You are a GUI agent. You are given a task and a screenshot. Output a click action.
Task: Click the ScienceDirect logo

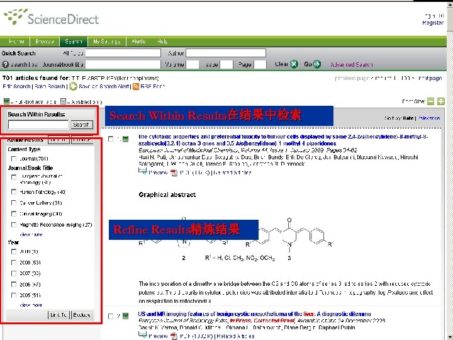point(51,18)
